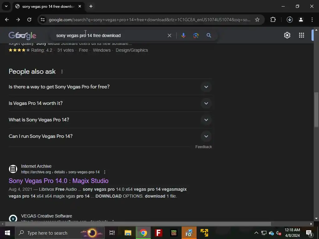Open a new browser tab

[91, 6]
